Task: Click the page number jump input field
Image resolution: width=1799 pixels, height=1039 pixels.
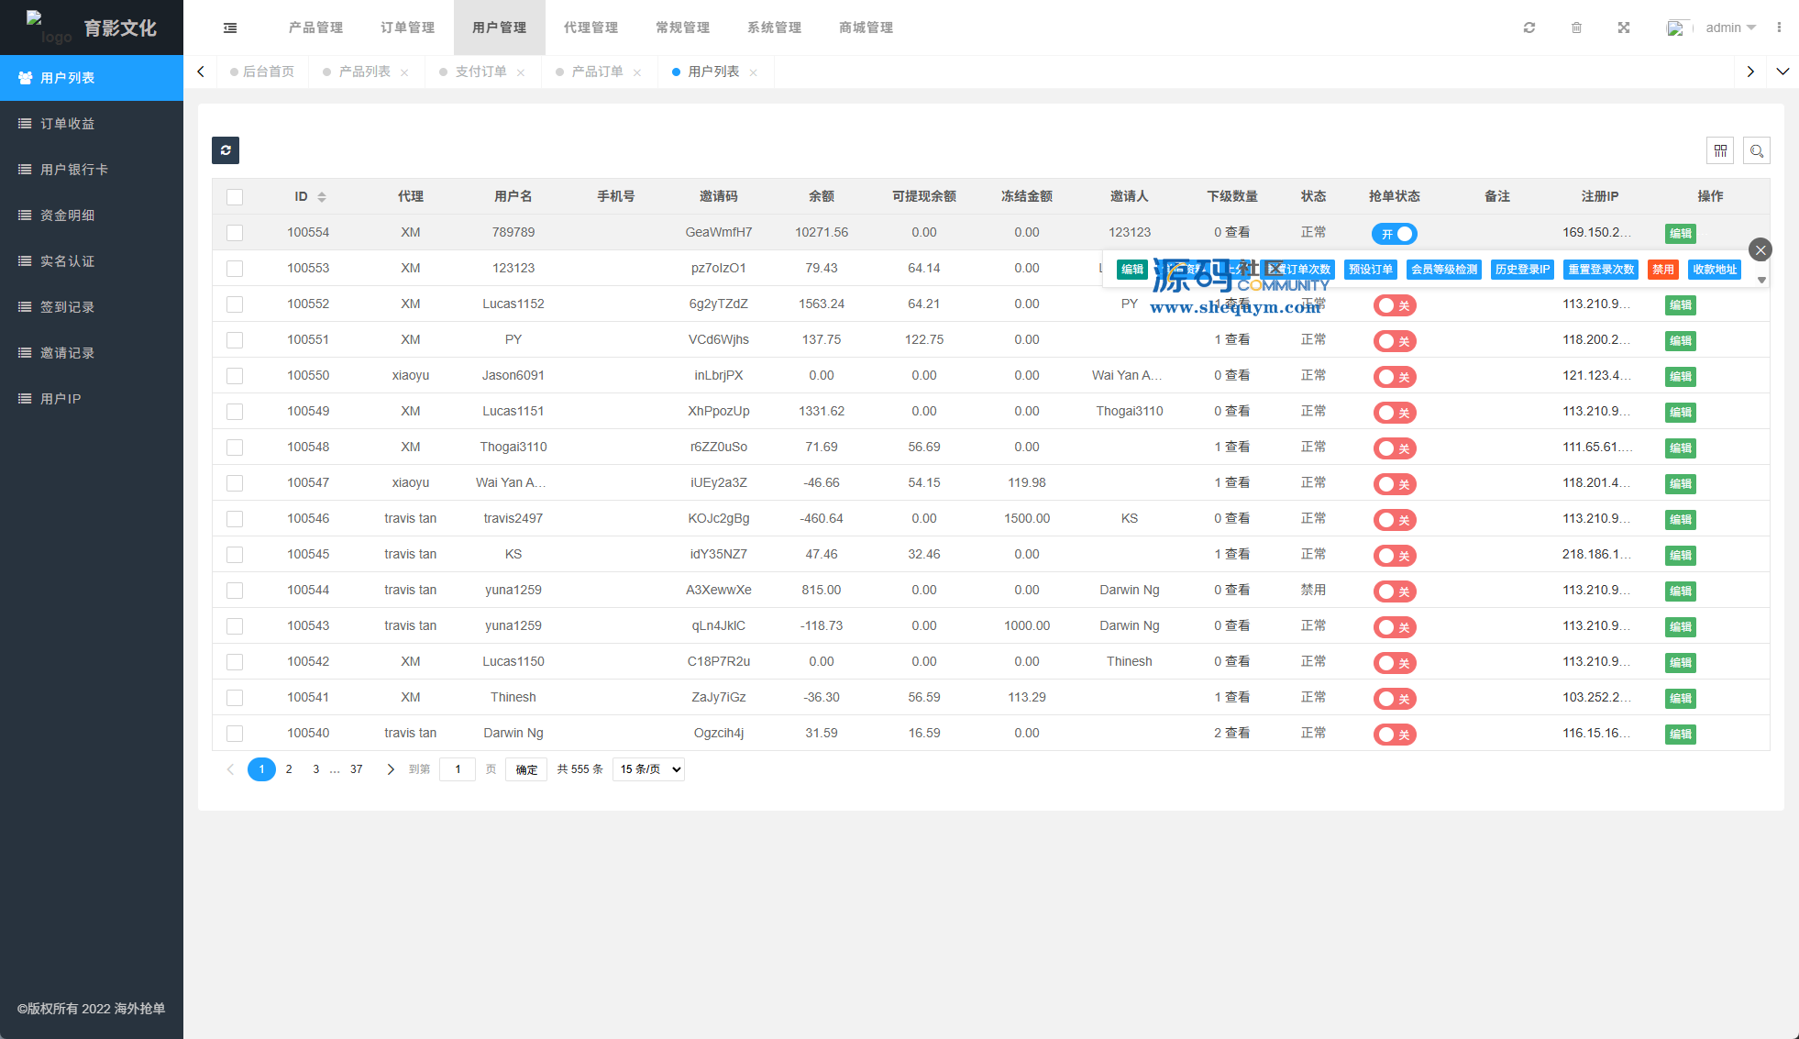Action: tap(458, 769)
